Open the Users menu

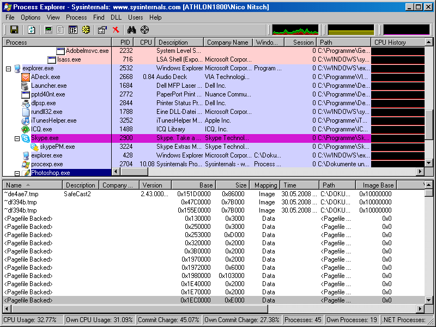(x=135, y=17)
